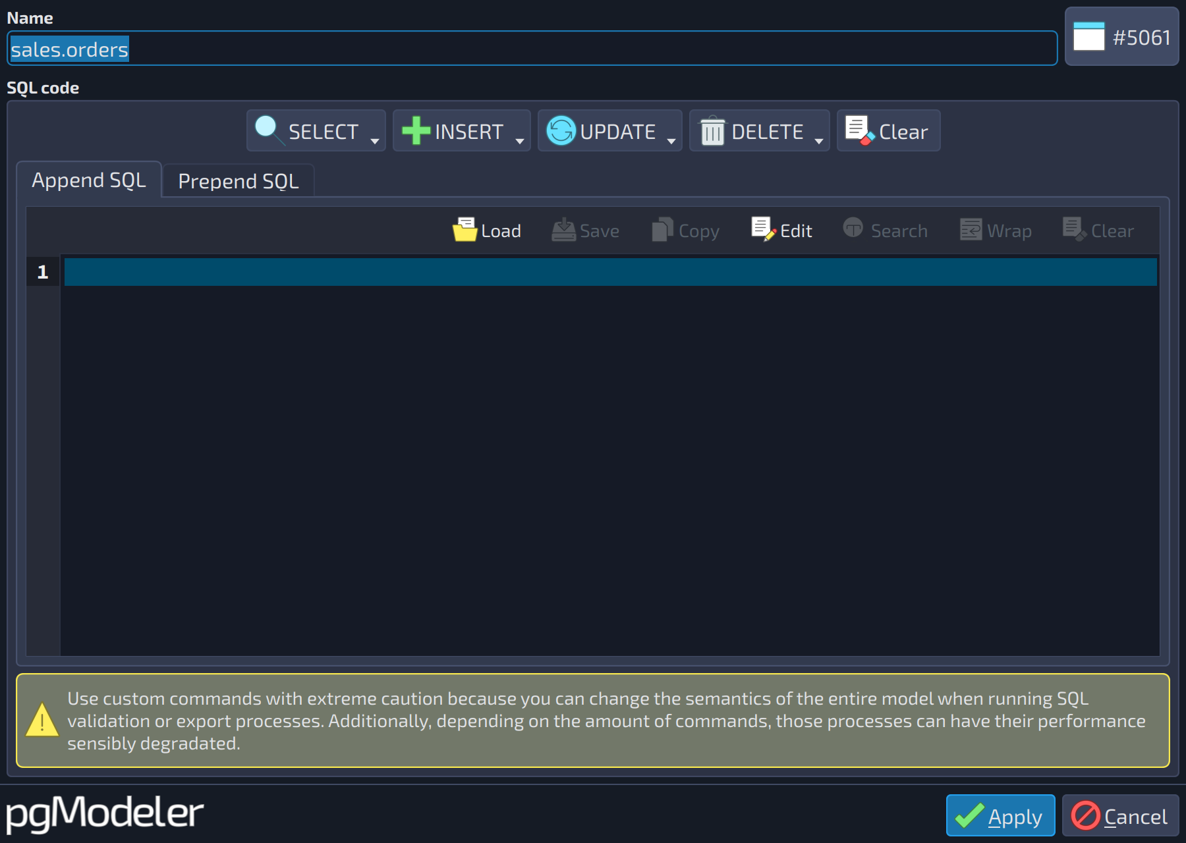Click the Copy pages icon
The width and height of the screenshot is (1186, 843).
pos(663,230)
